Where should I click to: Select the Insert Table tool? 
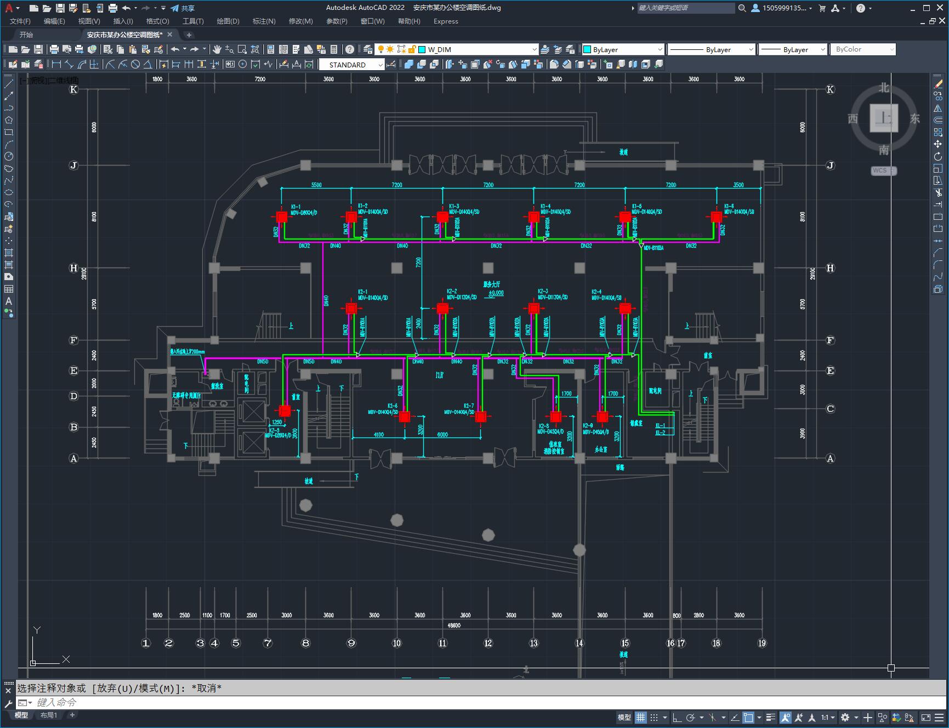coord(9,289)
